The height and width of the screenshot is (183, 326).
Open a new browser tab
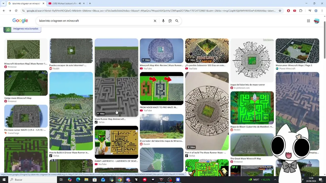coord(90,4)
